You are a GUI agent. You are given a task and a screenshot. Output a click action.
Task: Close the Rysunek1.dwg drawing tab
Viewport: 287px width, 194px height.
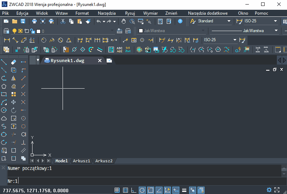click(x=100, y=61)
